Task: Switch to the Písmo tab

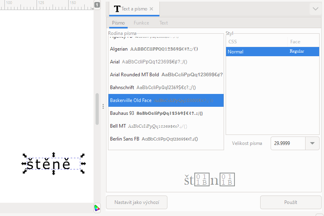Action: (118, 23)
